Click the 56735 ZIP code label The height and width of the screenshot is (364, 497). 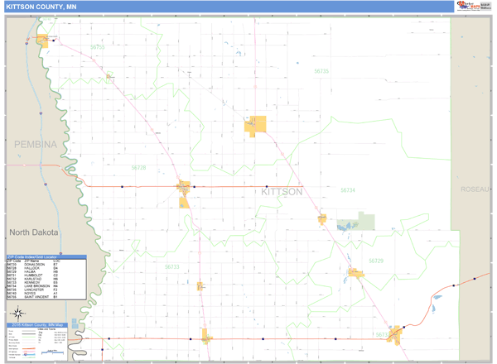[321, 71]
